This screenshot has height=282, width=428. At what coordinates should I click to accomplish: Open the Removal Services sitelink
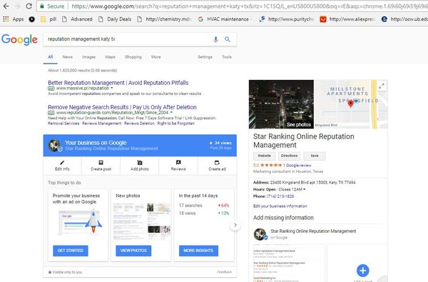point(63,124)
